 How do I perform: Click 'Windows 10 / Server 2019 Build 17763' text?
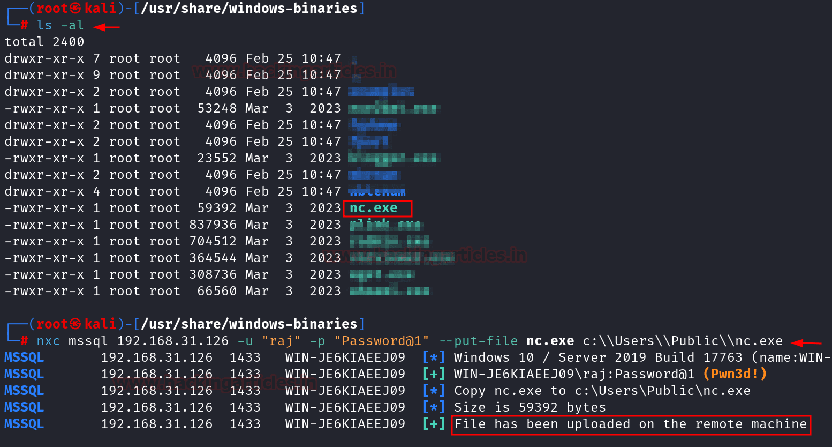(x=599, y=357)
